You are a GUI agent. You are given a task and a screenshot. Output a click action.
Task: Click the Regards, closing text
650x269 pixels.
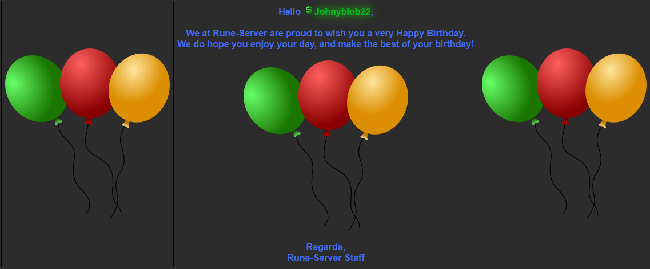(325, 247)
